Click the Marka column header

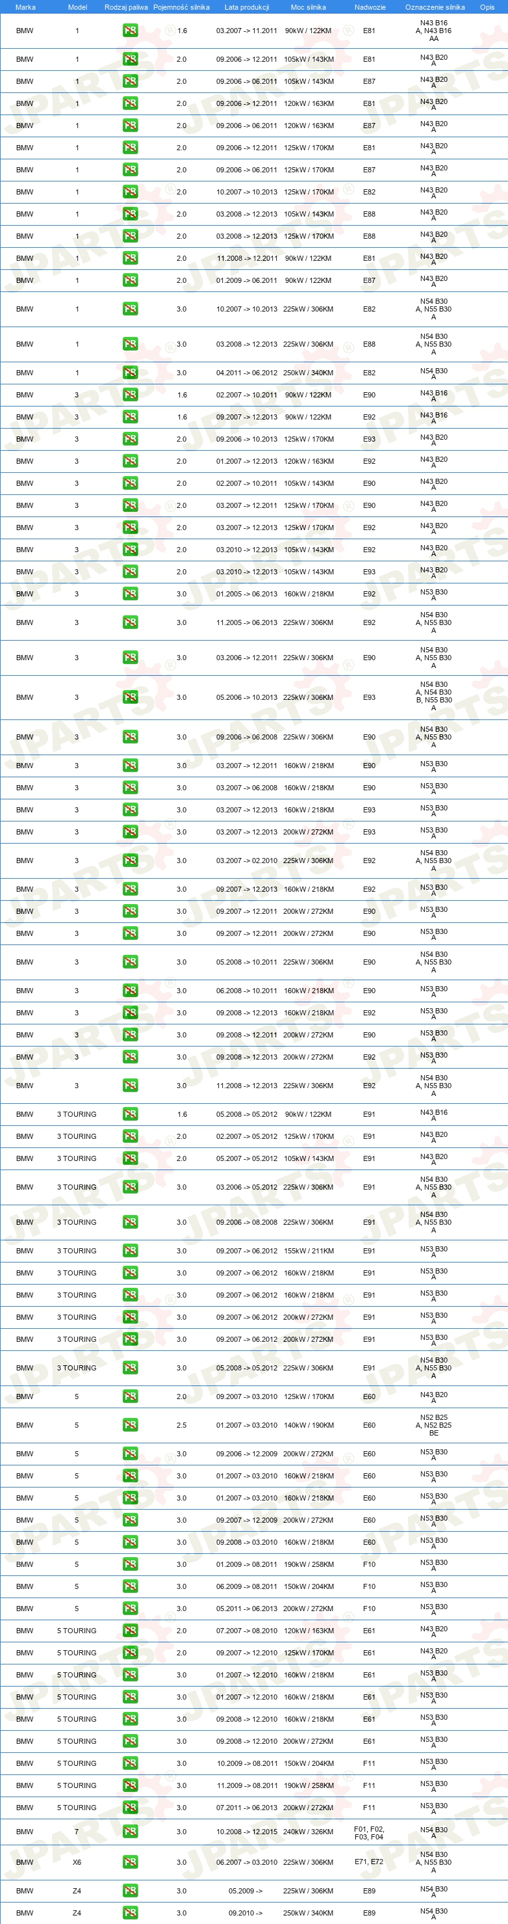tap(25, 7)
